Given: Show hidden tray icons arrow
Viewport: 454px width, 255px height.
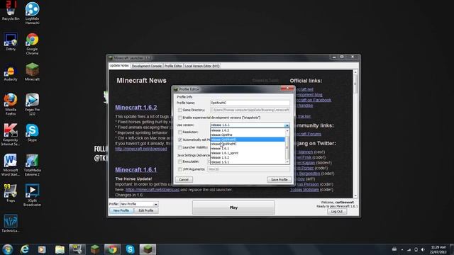Looking at the screenshot, I should pos(402,249).
